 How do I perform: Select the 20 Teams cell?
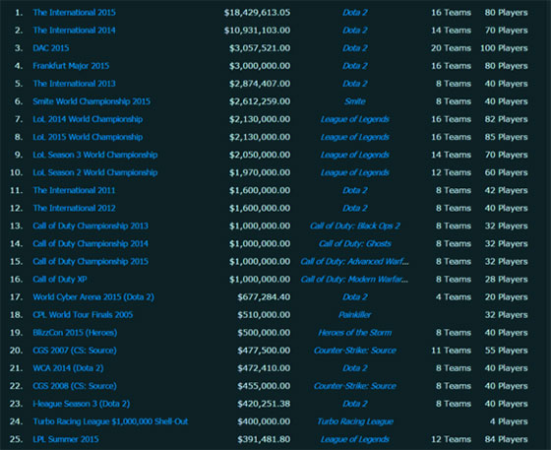451,48
